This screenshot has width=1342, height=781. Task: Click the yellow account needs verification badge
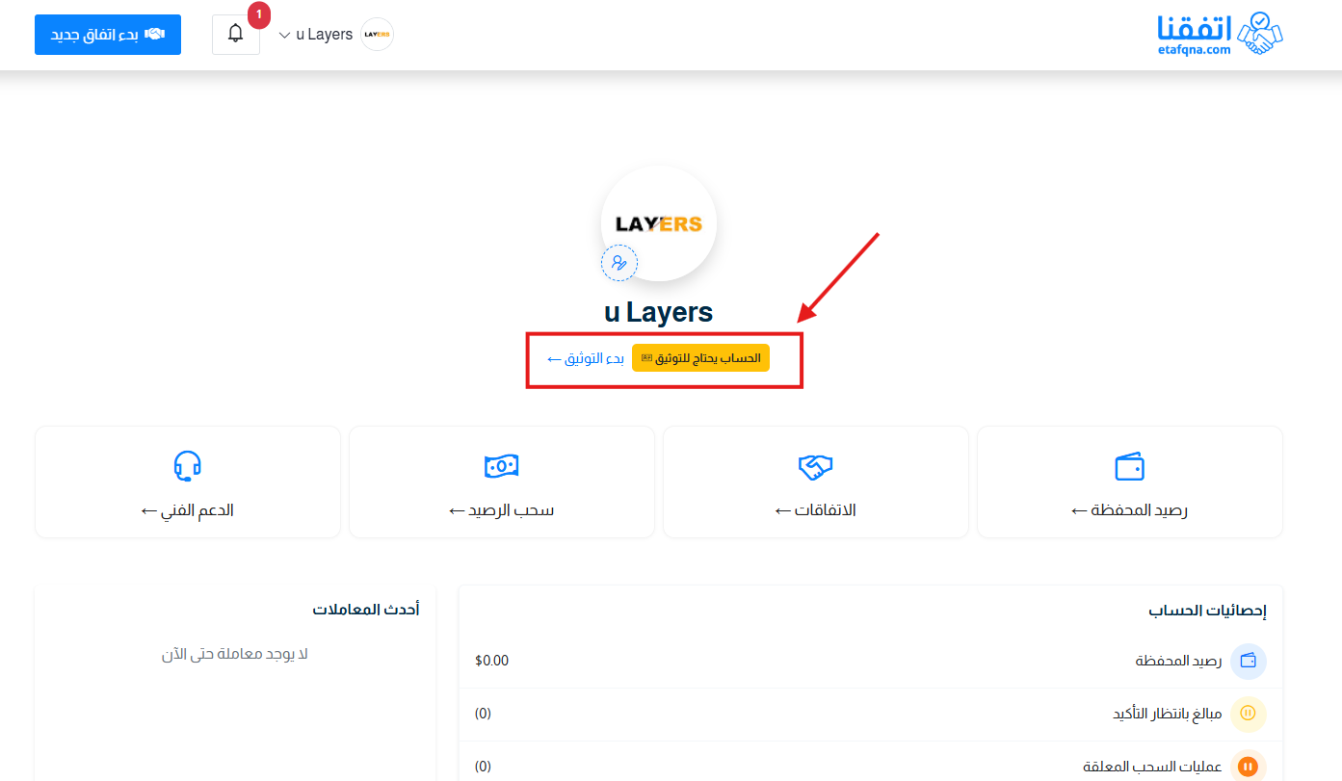(x=700, y=358)
